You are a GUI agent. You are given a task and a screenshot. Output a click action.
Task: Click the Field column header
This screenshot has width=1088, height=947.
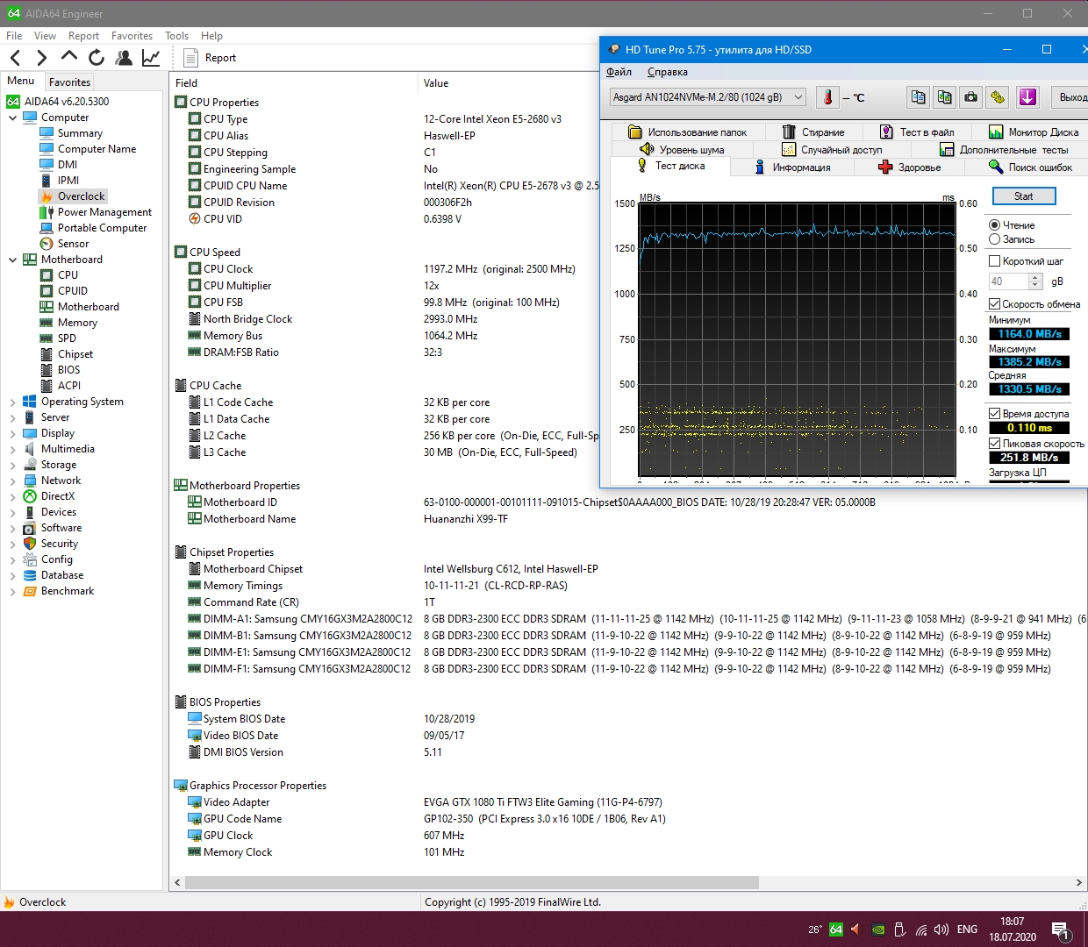(x=294, y=83)
